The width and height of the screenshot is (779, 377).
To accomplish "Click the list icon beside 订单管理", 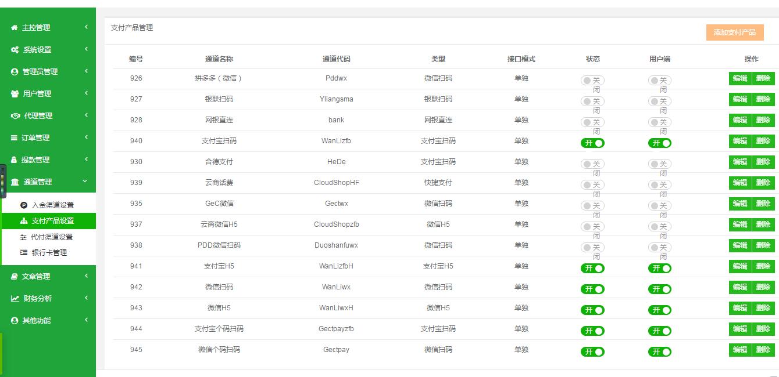I will coord(15,138).
